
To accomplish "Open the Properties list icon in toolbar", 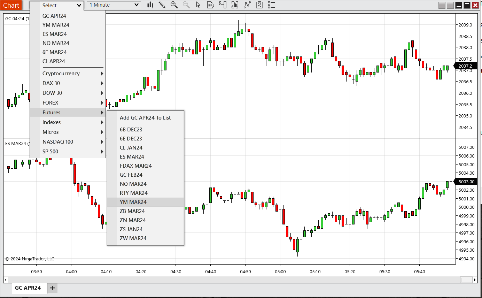I will tap(272, 5).
